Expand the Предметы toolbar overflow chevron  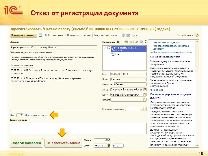click(145, 42)
